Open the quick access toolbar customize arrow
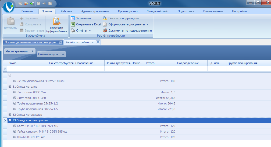This screenshot has width=271, height=147. pyautogui.click(x=59, y=3)
